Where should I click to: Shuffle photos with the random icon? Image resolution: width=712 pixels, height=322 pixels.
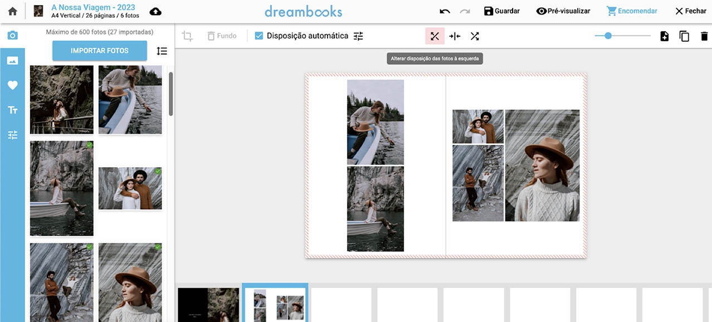point(475,36)
